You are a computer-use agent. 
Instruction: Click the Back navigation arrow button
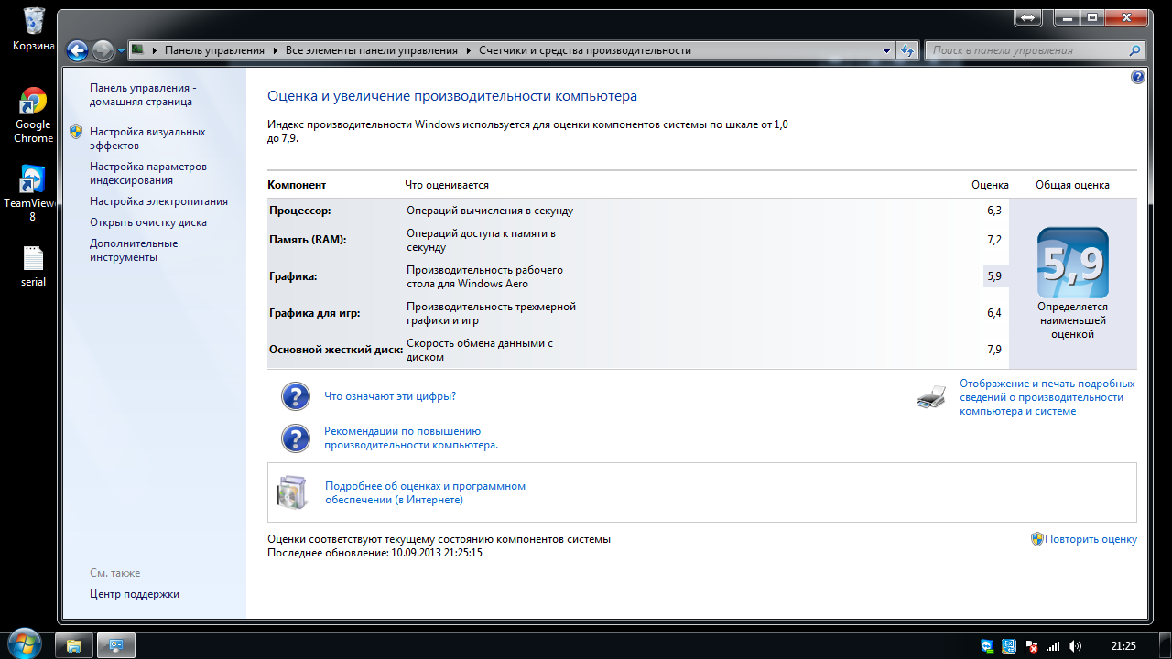click(x=78, y=51)
